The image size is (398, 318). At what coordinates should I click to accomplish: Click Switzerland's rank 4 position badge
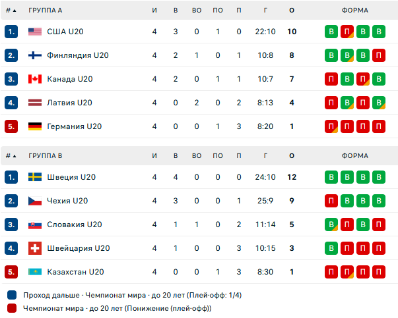(x=11, y=248)
